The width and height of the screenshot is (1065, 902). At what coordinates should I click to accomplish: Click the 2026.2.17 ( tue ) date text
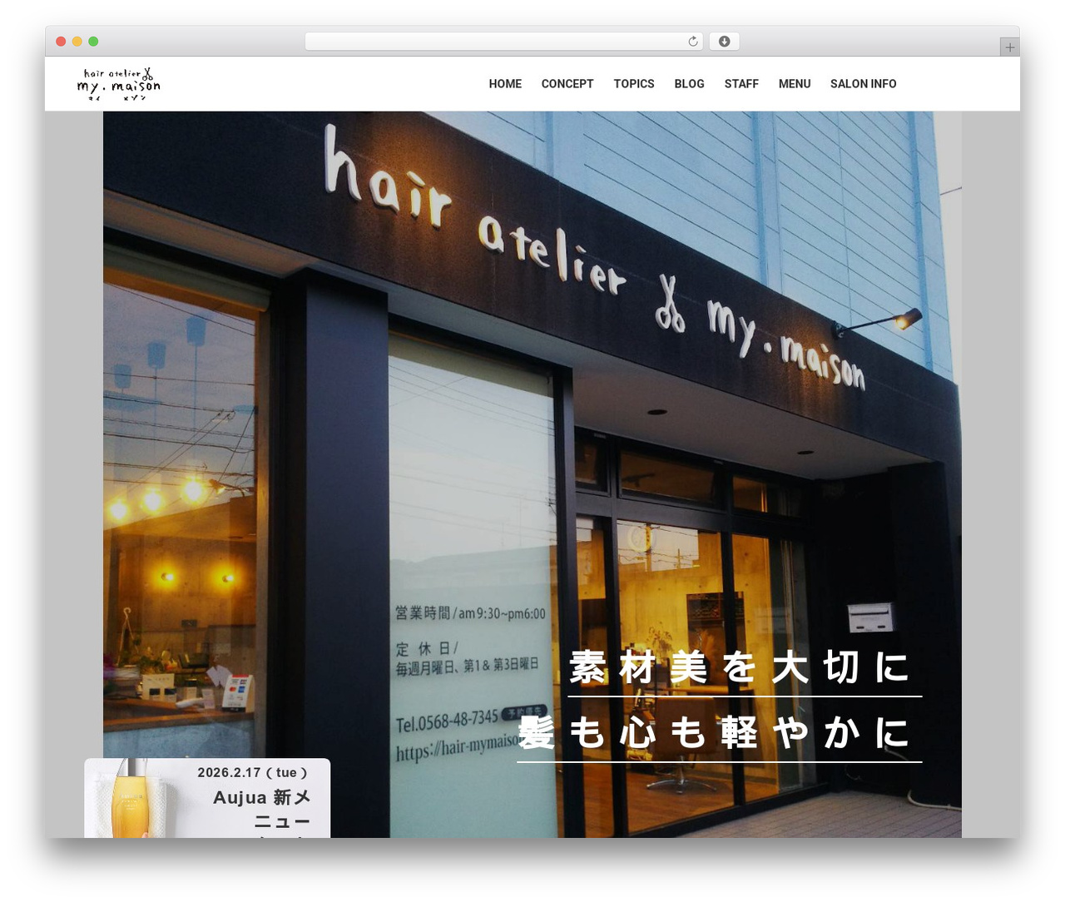(252, 773)
